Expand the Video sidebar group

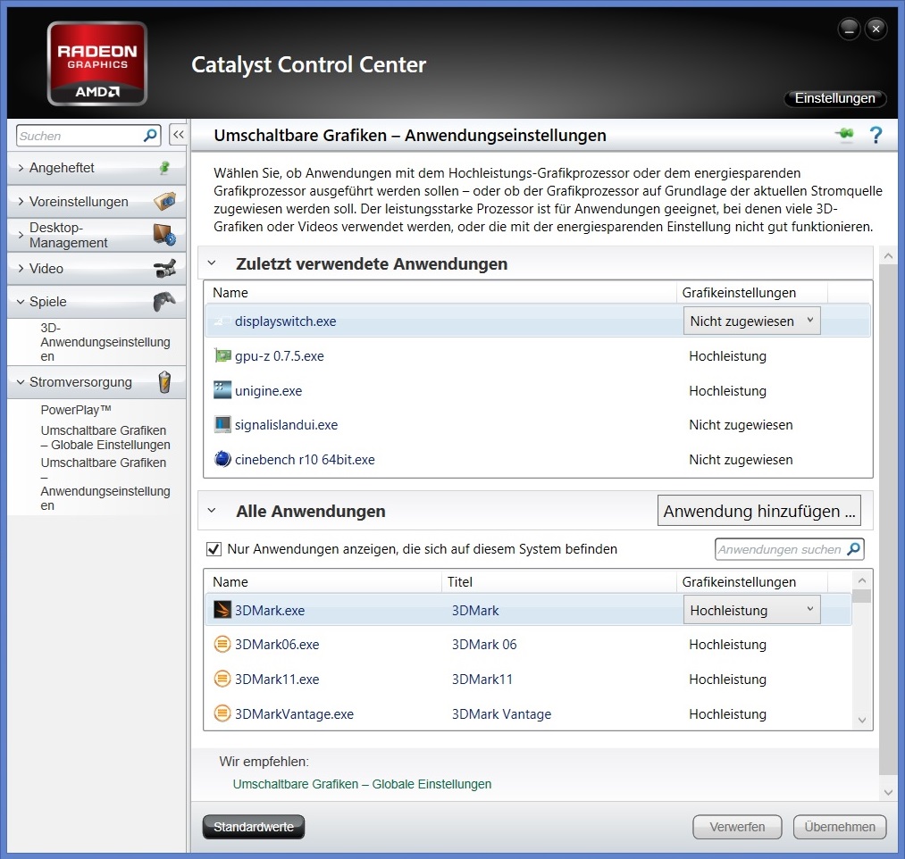click(x=21, y=268)
